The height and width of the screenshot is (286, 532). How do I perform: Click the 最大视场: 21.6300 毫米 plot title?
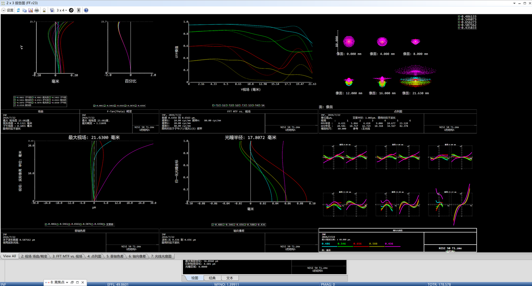[x=94, y=137]
